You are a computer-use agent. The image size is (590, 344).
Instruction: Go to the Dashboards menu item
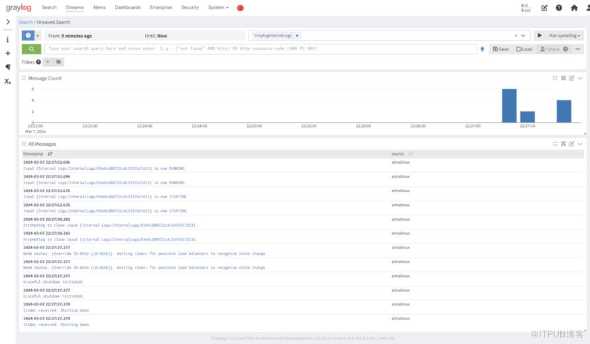coord(127,8)
